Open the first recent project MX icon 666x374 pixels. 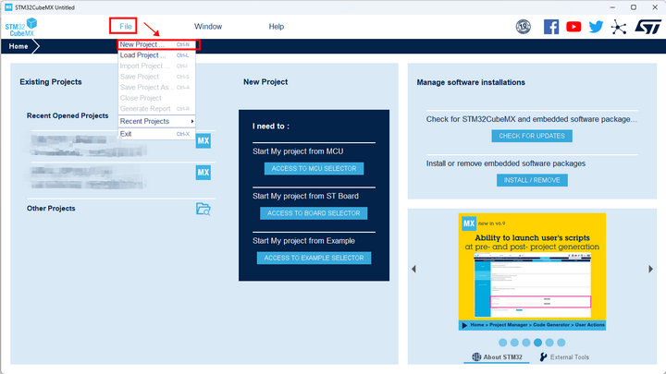click(203, 141)
